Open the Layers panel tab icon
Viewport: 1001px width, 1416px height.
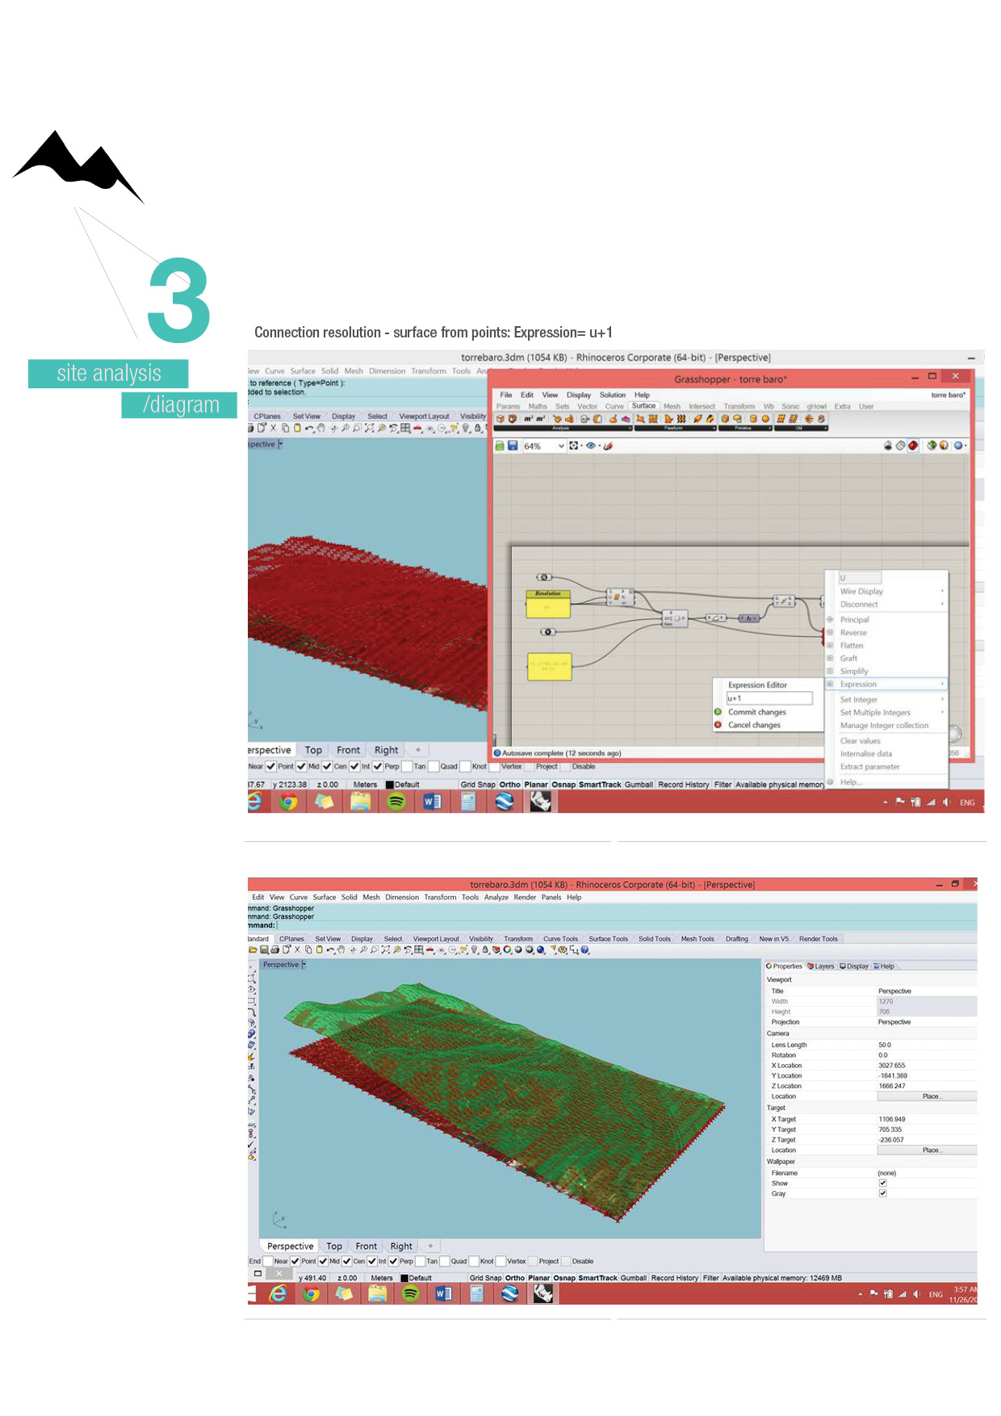pyautogui.click(x=811, y=966)
